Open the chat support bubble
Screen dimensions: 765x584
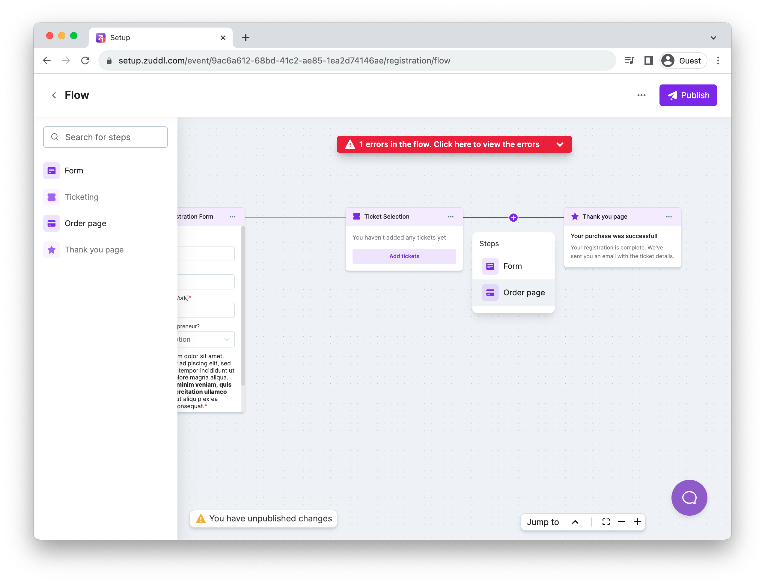[689, 497]
